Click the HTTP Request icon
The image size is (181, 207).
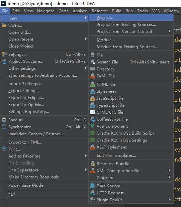coord(92,193)
